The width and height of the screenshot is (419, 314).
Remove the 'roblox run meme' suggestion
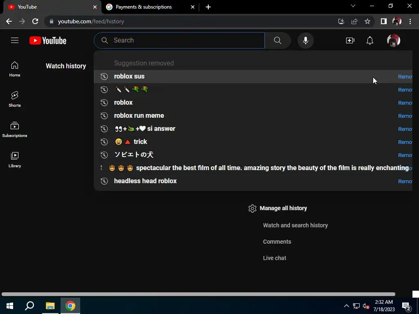pyautogui.click(x=405, y=116)
